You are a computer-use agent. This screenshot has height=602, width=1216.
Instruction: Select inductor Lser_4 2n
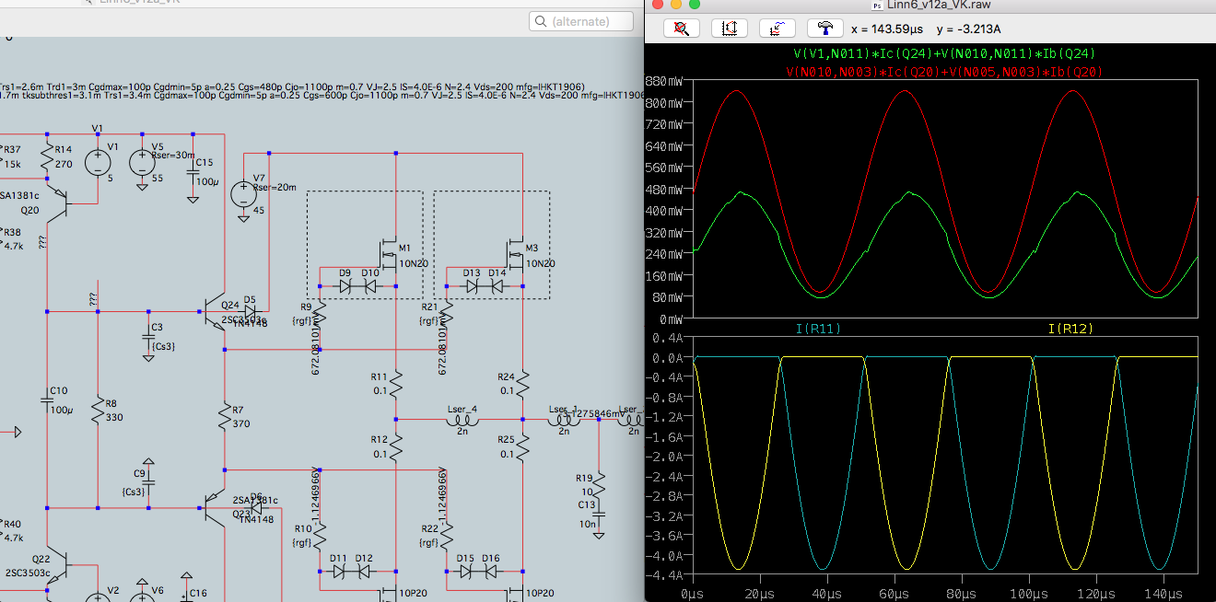click(x=462, y=421)
